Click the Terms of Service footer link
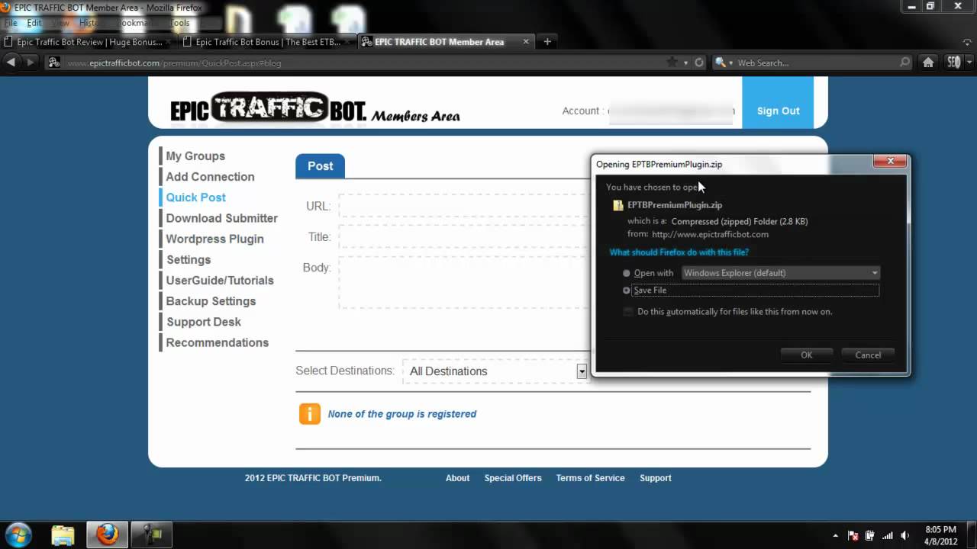 click(x=590, y=478)
